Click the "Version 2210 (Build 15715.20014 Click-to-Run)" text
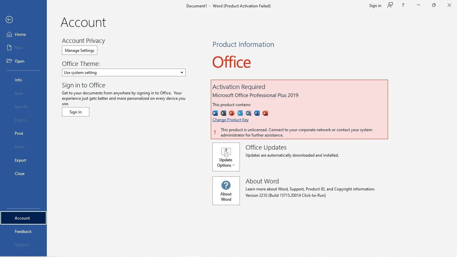 pos(286,195)
